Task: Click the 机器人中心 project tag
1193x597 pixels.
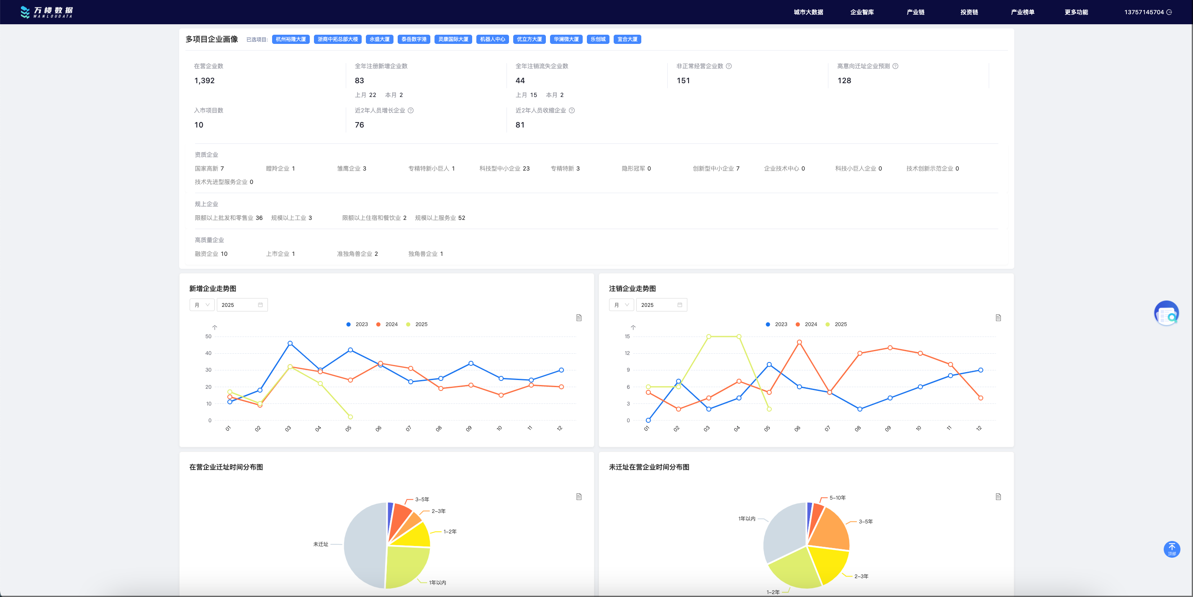Action: click(x=492, y=39)
